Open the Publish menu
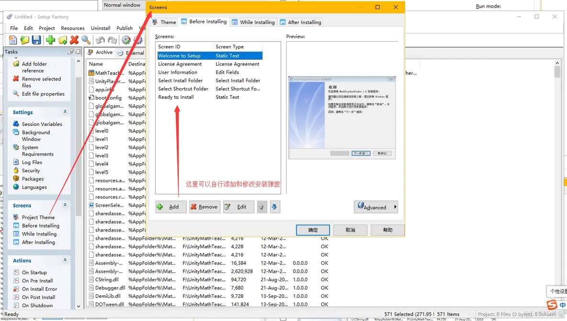The width and height of the screenshot is (567, 321). [x=125, y=28]
